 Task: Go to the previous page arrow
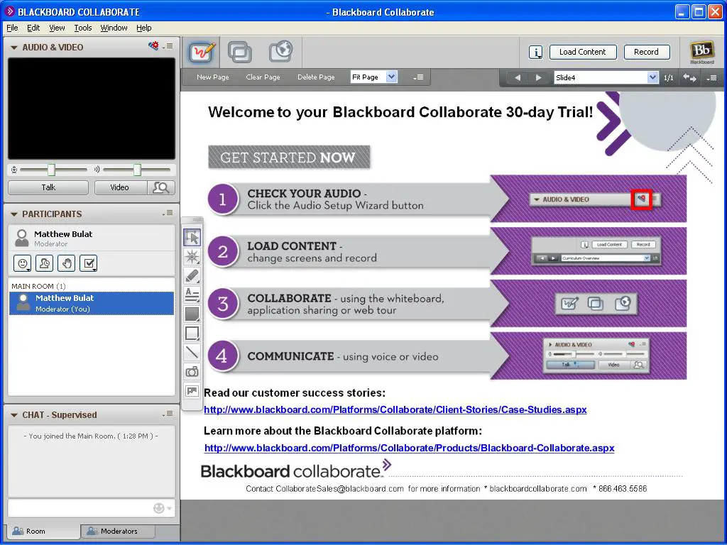click(x=518, y=77)
